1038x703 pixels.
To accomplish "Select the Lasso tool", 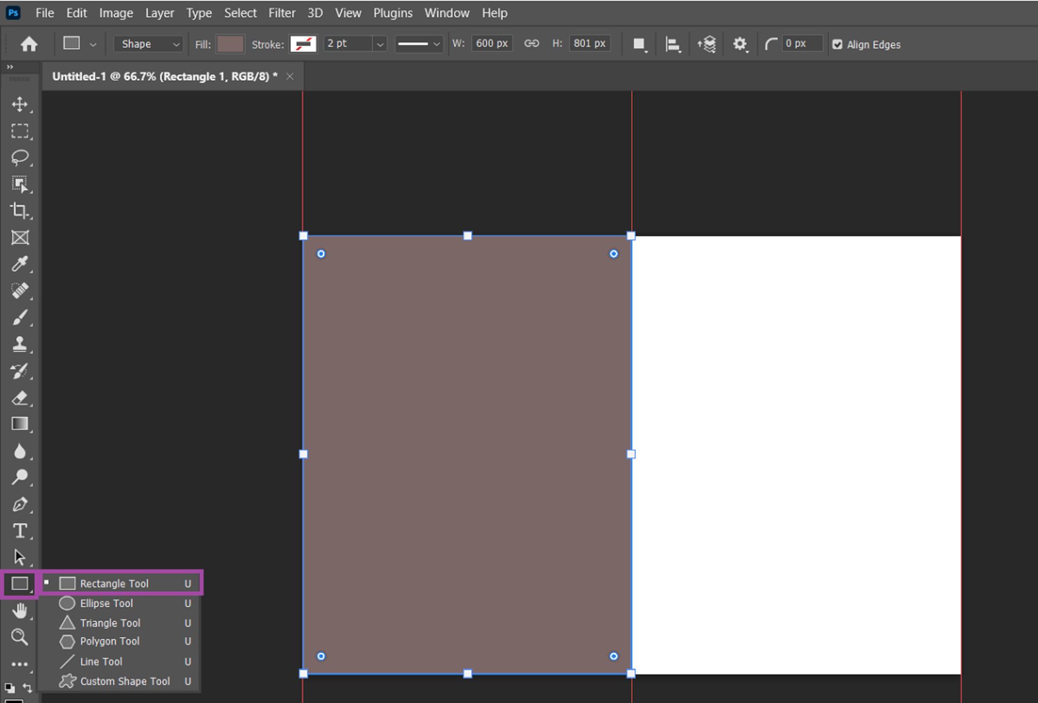I will pyautogui.click(x=20, y=157).
